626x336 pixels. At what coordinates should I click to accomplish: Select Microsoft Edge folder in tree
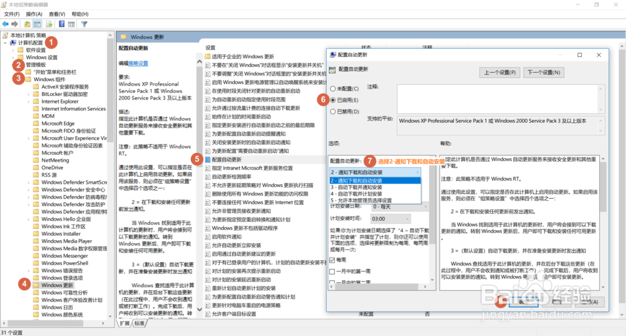point(58,123)
